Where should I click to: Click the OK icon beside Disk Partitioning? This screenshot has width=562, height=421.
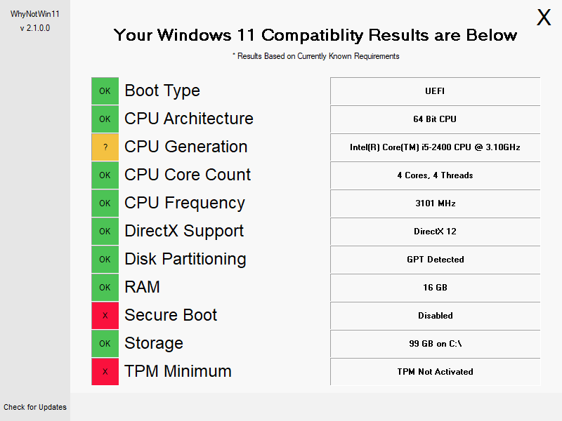[x=105, y=259]
